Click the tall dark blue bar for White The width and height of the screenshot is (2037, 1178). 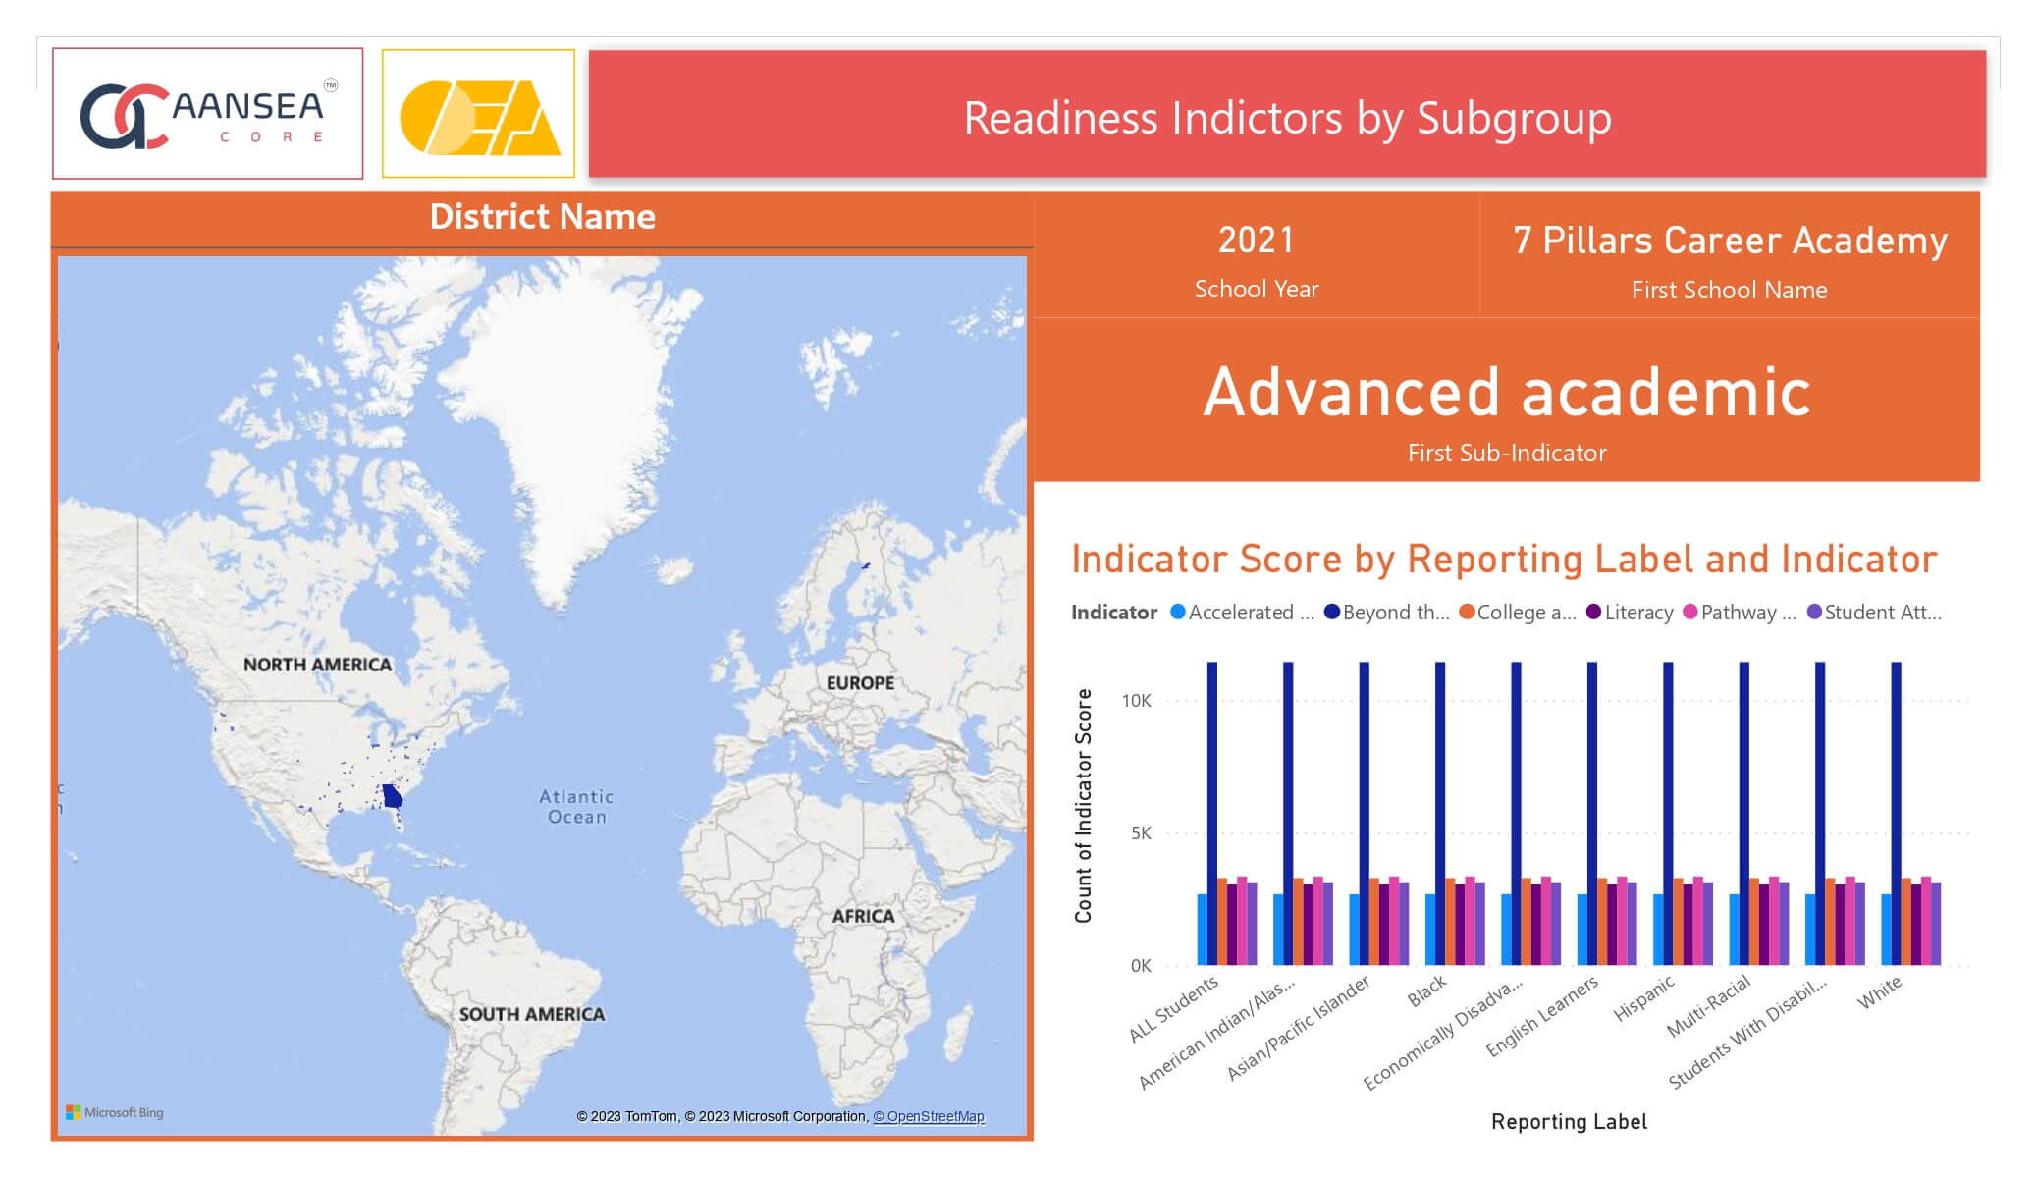click(1897, 813)
